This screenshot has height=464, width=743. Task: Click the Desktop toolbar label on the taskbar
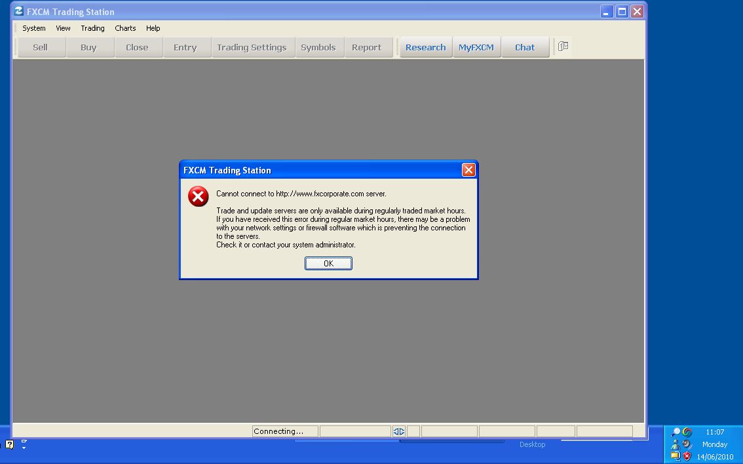(532, 444)
